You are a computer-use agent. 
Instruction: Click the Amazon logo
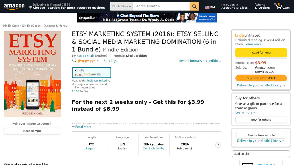(x=14, y=6)
